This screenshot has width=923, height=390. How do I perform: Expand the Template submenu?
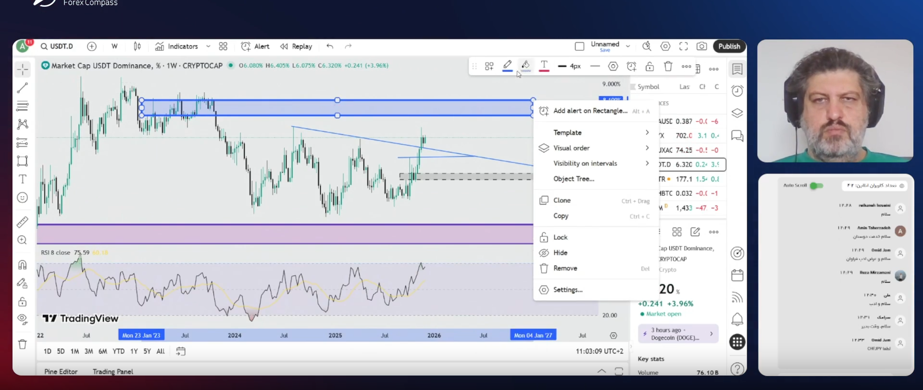[595, 132]
